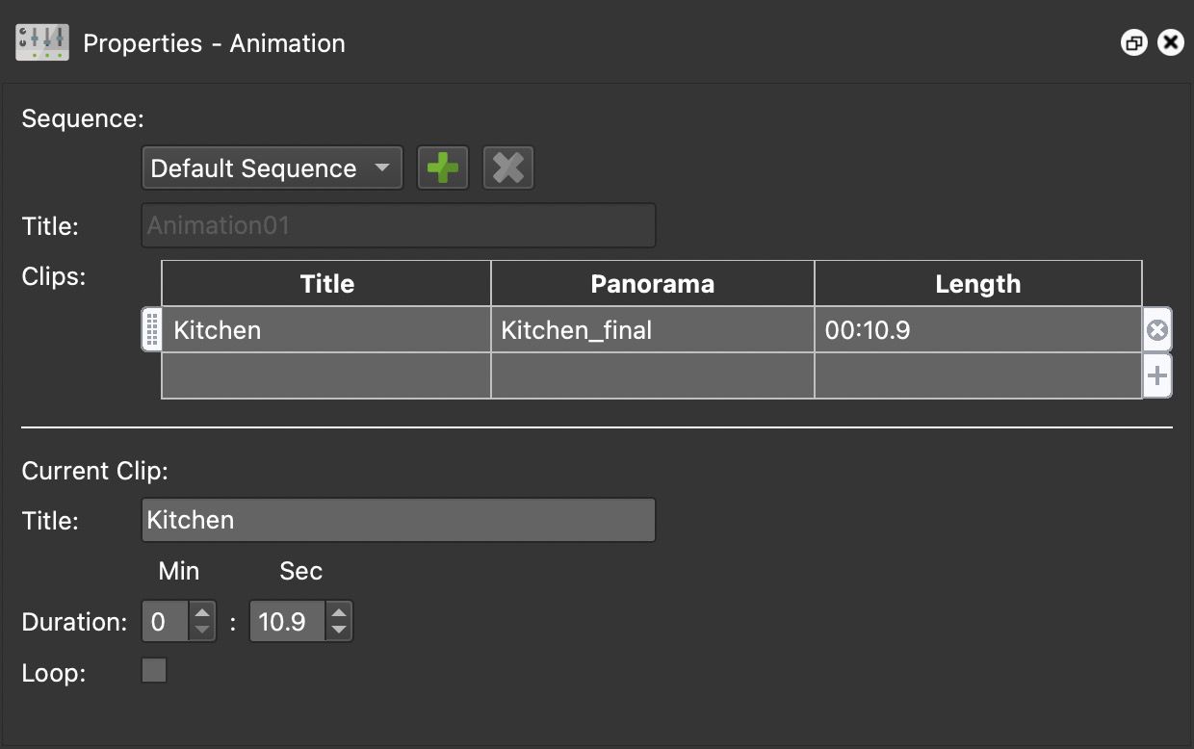1194x749 pixels.
Task: Click the seconds field showing 10.9
Action: click(286, 621)
